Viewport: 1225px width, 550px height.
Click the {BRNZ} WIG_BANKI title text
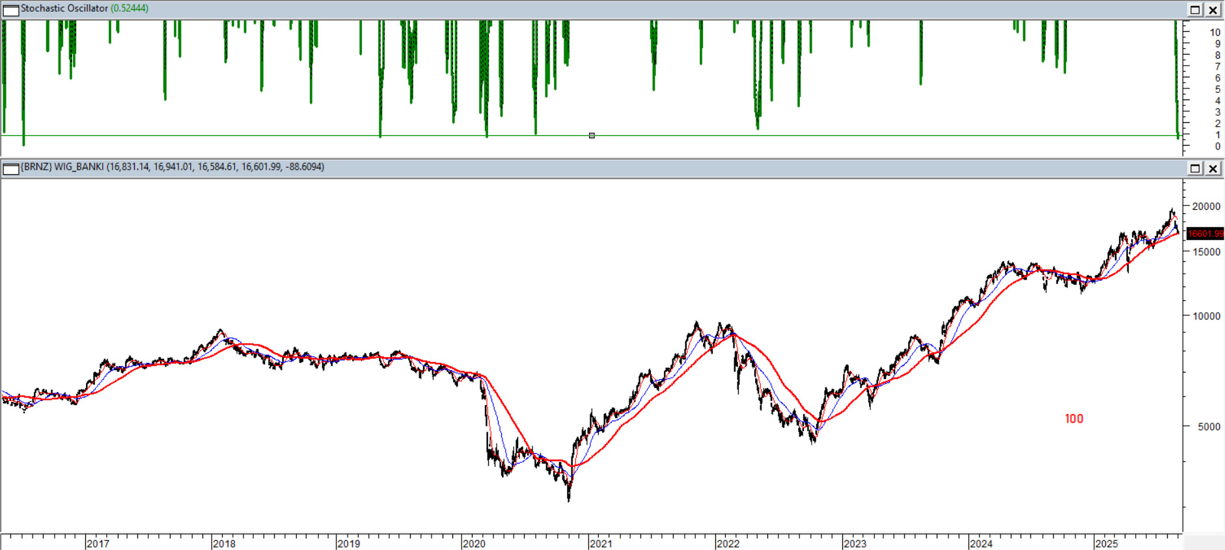pos(62,167)
